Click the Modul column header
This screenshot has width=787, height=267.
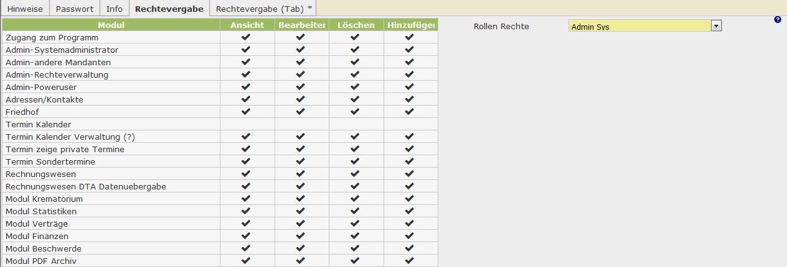111,25
